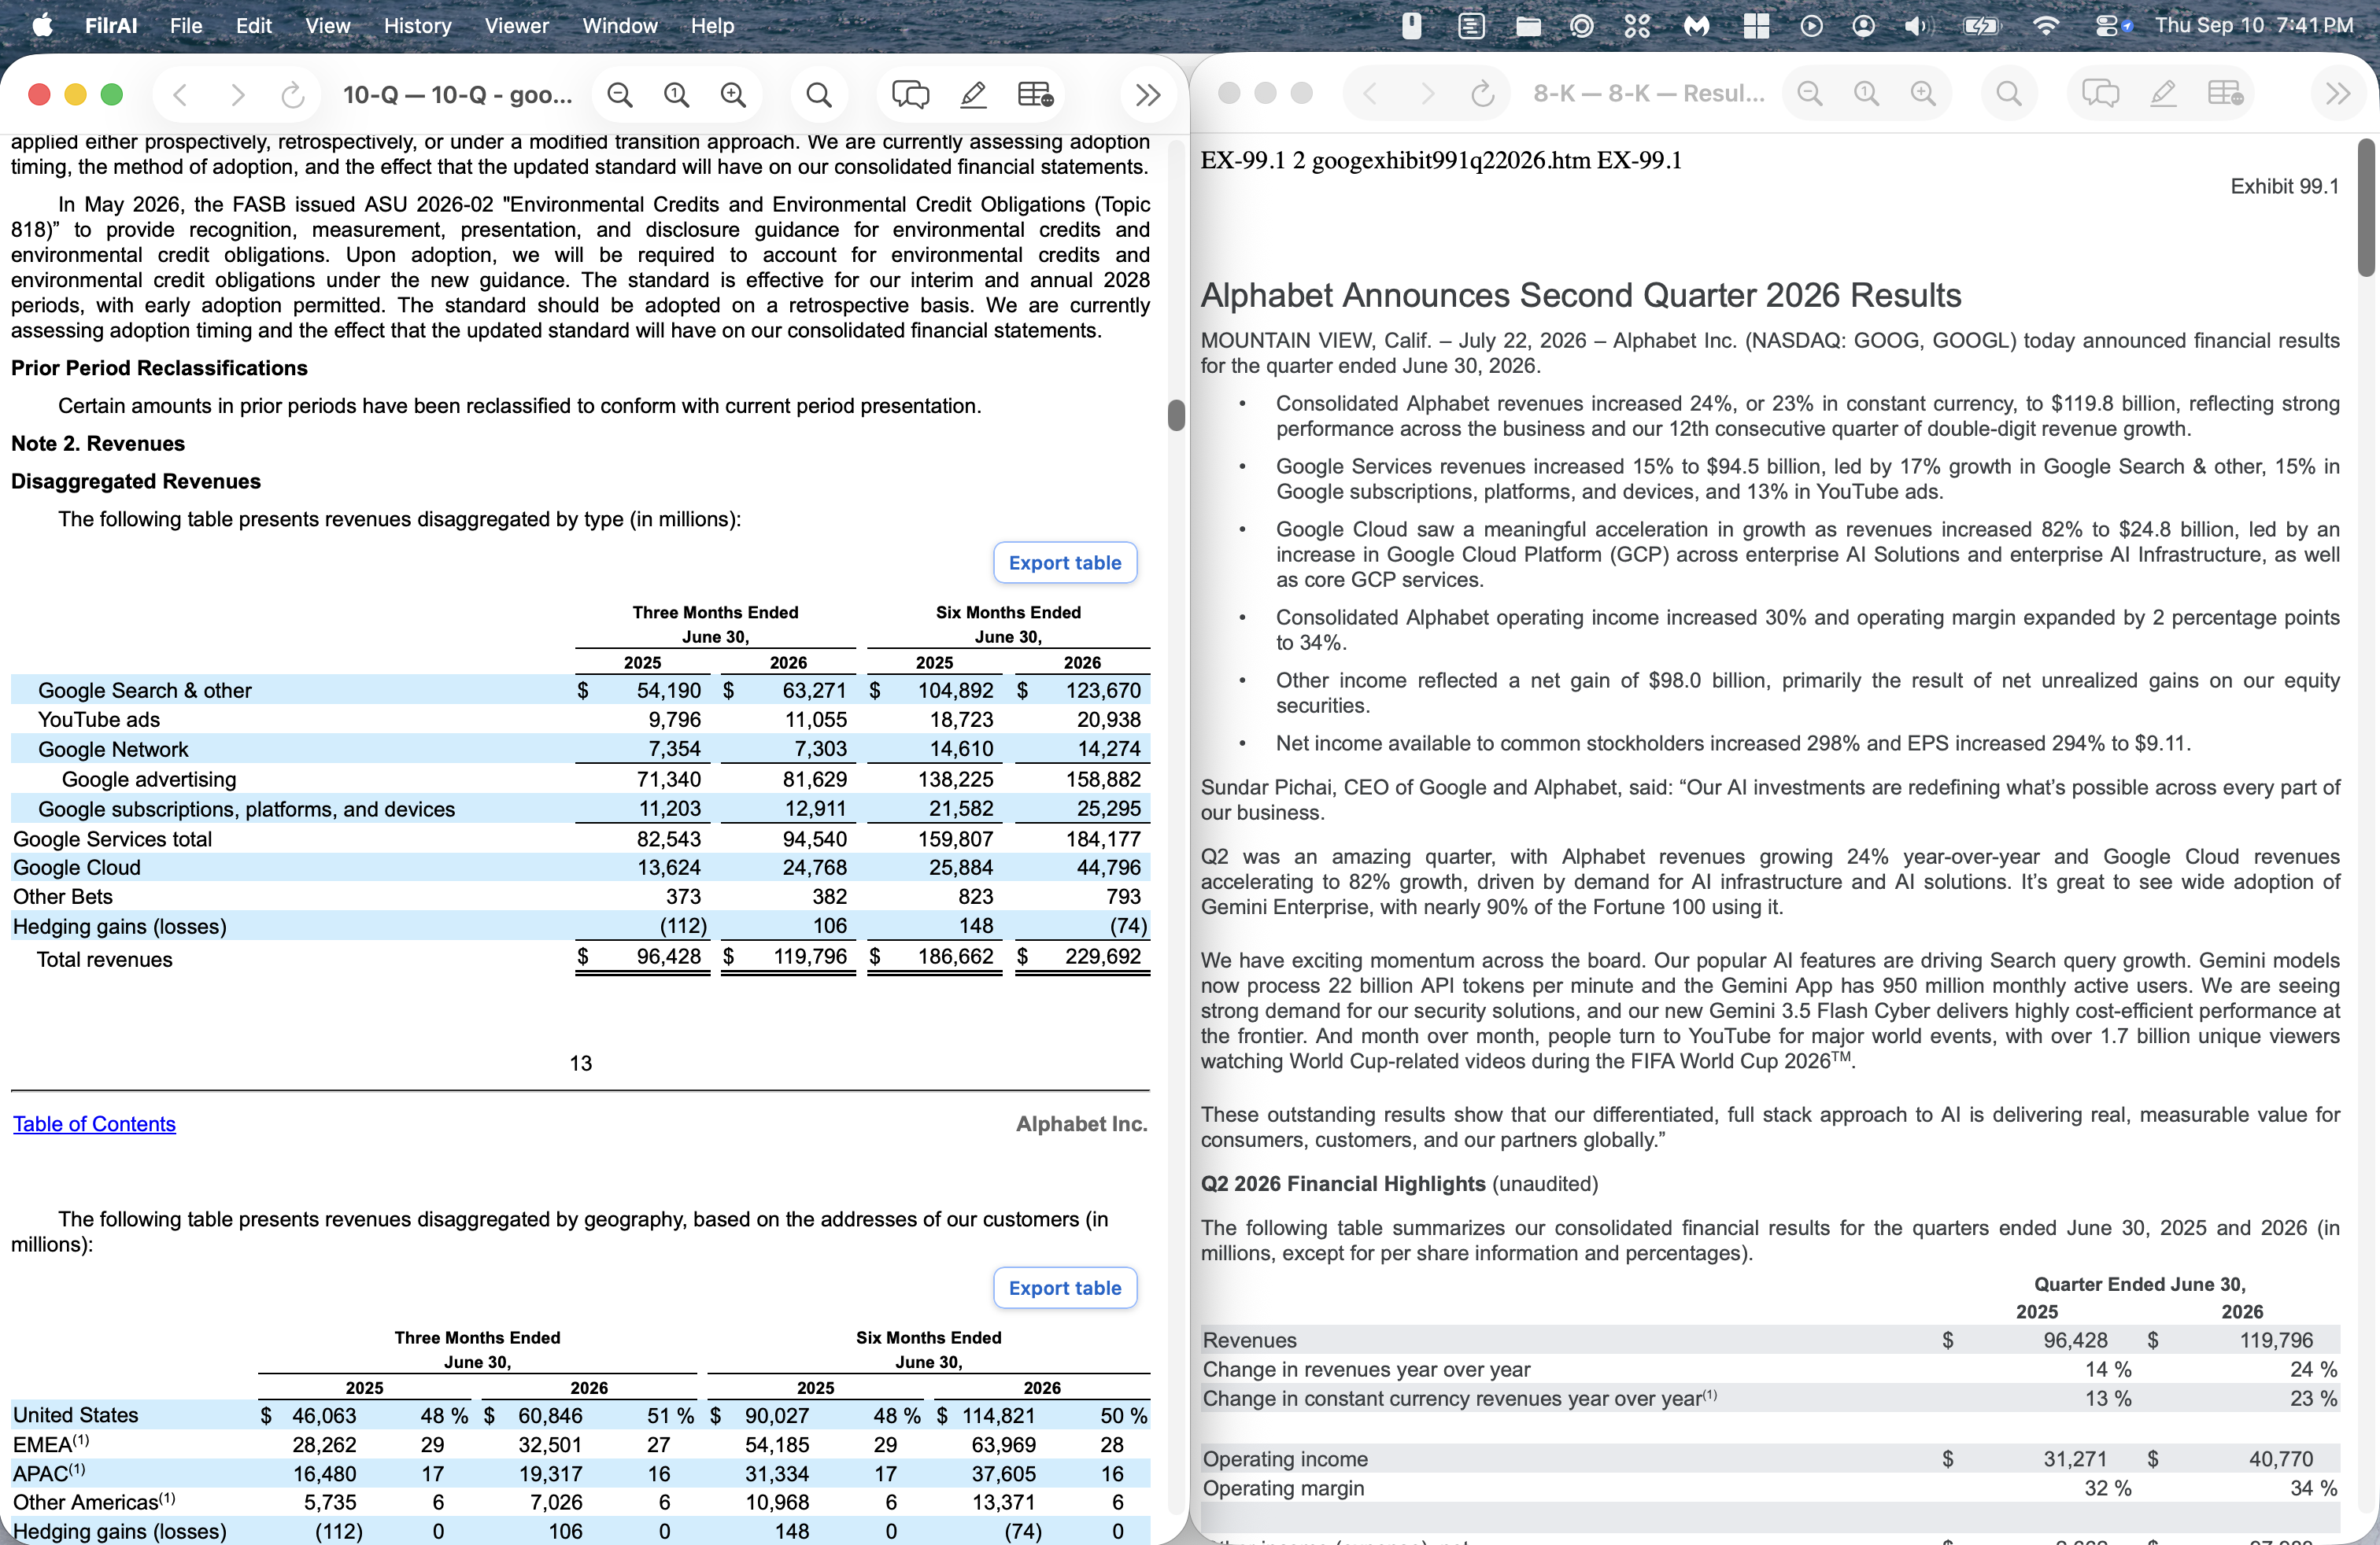Open the File menu

click(x=186, y=26)
